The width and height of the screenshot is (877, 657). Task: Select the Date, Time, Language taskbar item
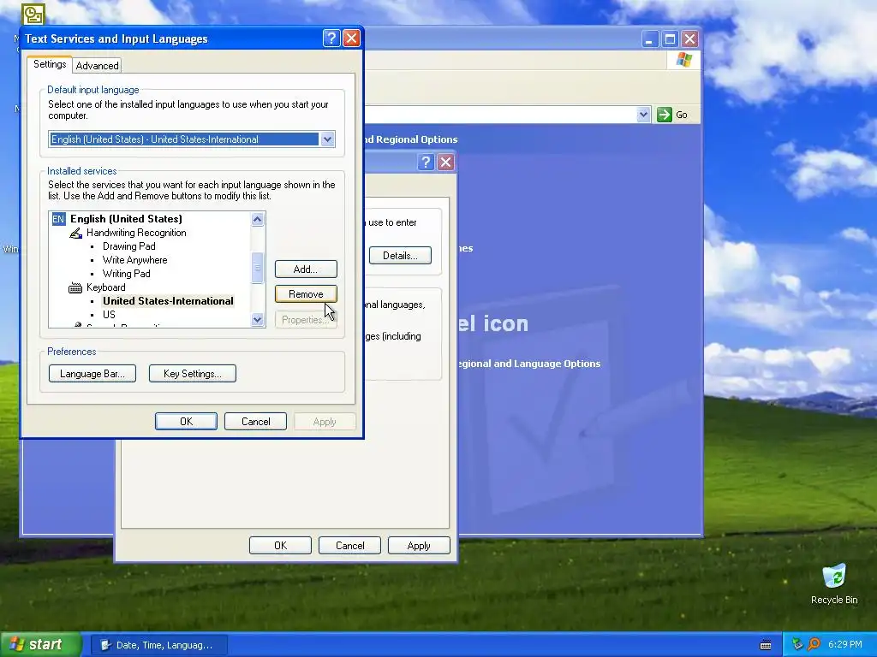(x=158, y=645)
